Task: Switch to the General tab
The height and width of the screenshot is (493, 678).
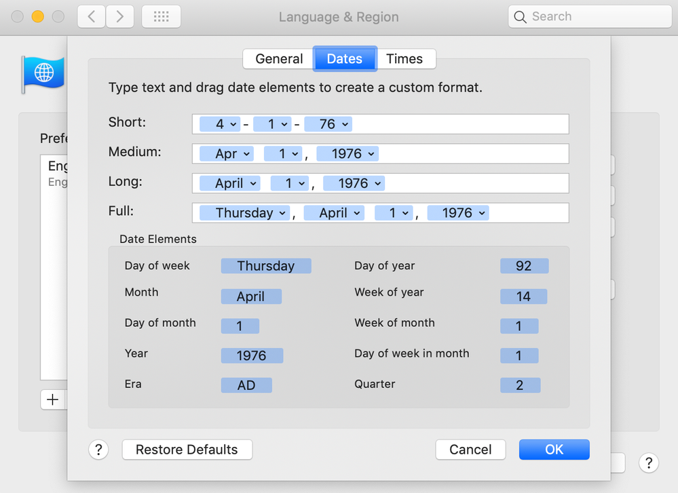Action: (279, 59)
